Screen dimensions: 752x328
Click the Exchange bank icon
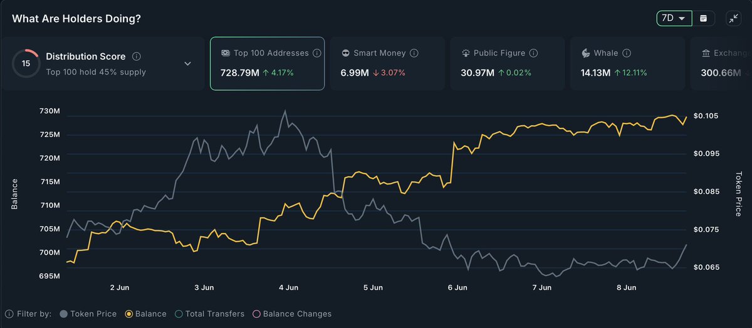click(x=706, y=54)
